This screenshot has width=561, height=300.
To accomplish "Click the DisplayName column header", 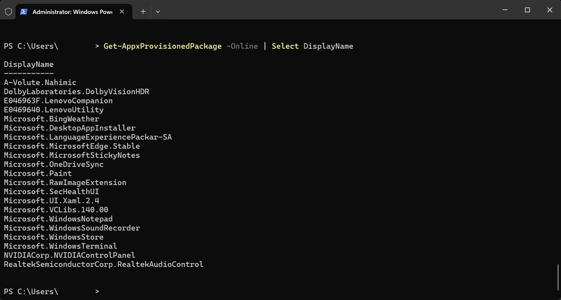I will pos(29,64).
